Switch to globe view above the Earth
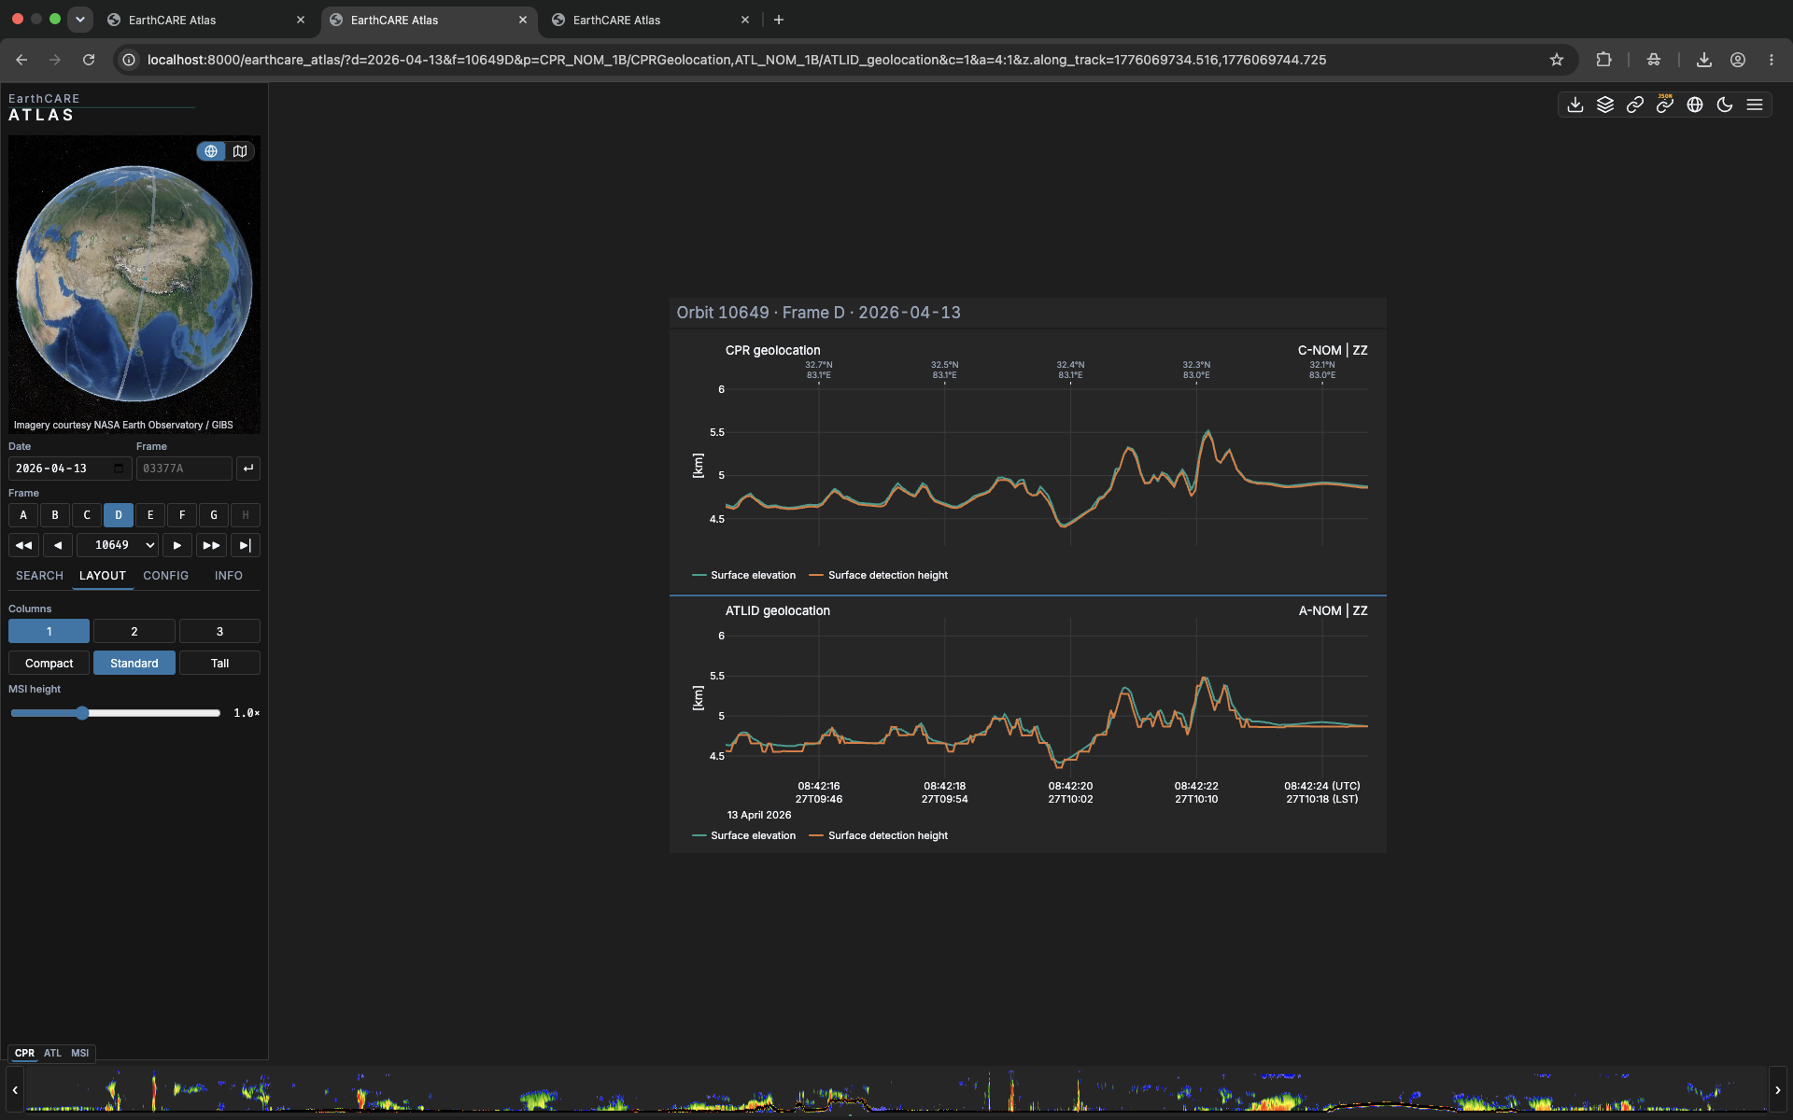 click(211, 151)
